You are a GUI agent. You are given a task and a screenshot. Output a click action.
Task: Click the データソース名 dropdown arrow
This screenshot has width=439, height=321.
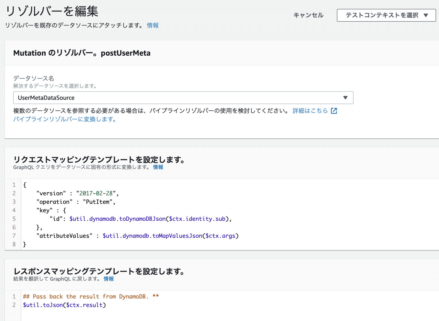point(346,98)
